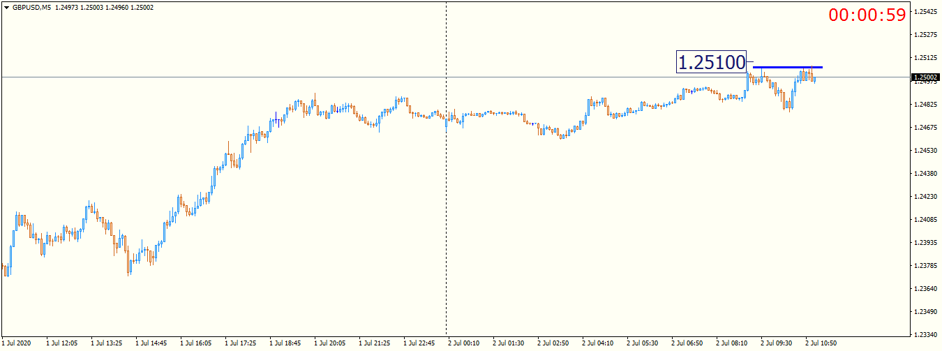Select the 1.25100 price text label
This screenshot has height=351, width=942.
[x=712, y=62]
